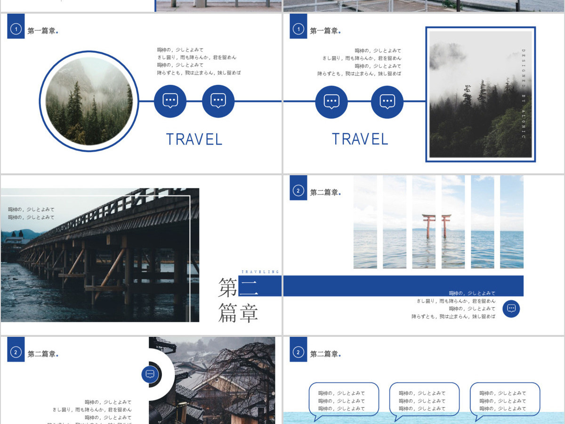Image resolution: width=565 pixels, height=424 pixels.
Task: Click chat bubble icon on the village rooftops slide
Action: coord(150,375)
